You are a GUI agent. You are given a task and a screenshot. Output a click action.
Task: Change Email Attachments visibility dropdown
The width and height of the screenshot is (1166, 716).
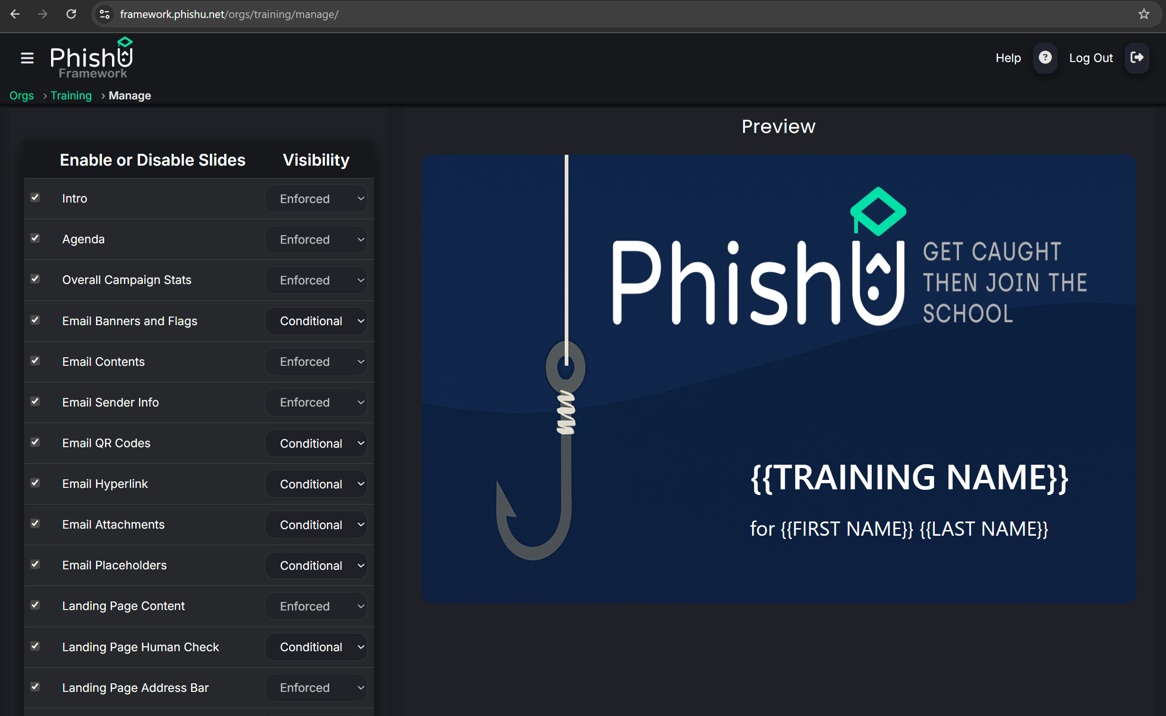316,525
